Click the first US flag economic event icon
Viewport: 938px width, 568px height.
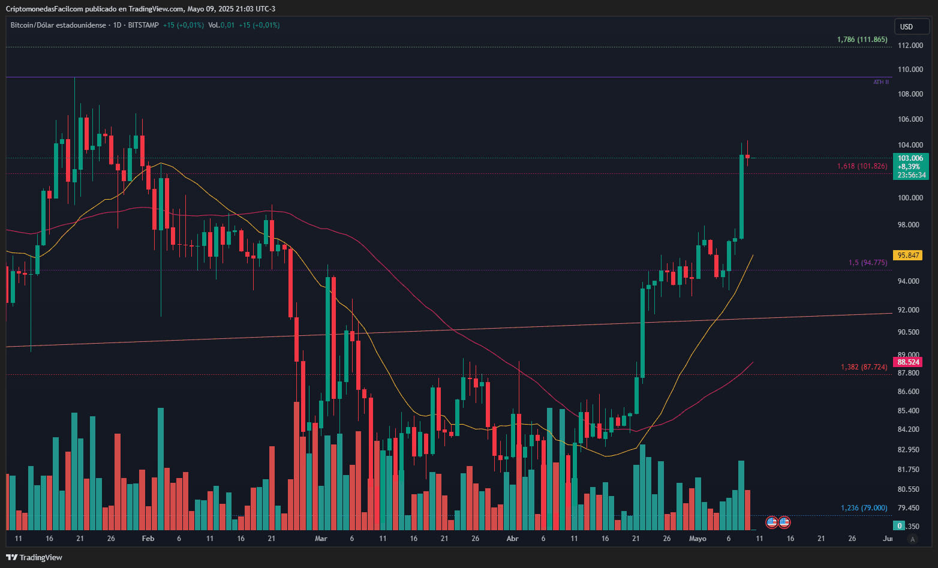coord(772,522)
